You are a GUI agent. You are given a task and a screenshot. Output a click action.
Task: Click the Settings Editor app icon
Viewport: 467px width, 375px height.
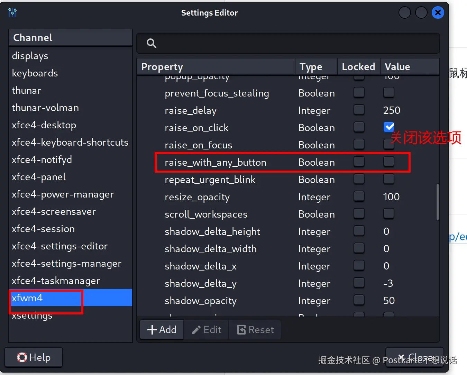(x=12, y=13)
